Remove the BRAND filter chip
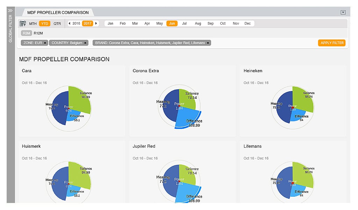 [x=208, y=43]
